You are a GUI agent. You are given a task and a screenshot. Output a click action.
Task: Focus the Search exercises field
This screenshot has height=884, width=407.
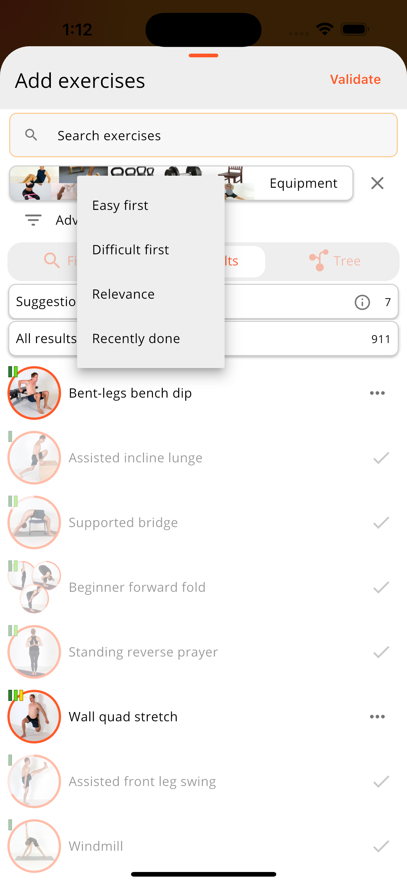[203, 135]
